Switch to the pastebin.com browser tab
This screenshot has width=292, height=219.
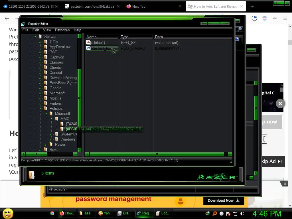click(92, 7)
